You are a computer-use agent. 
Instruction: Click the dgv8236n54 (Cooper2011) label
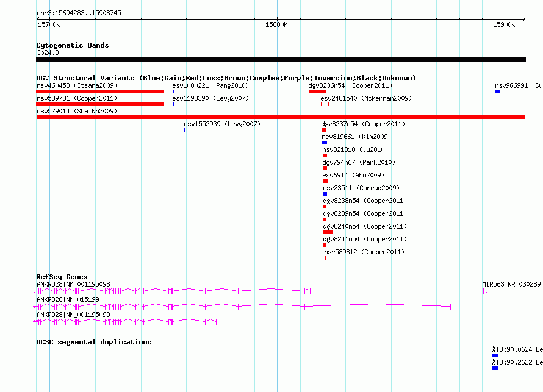pos(350,85)
